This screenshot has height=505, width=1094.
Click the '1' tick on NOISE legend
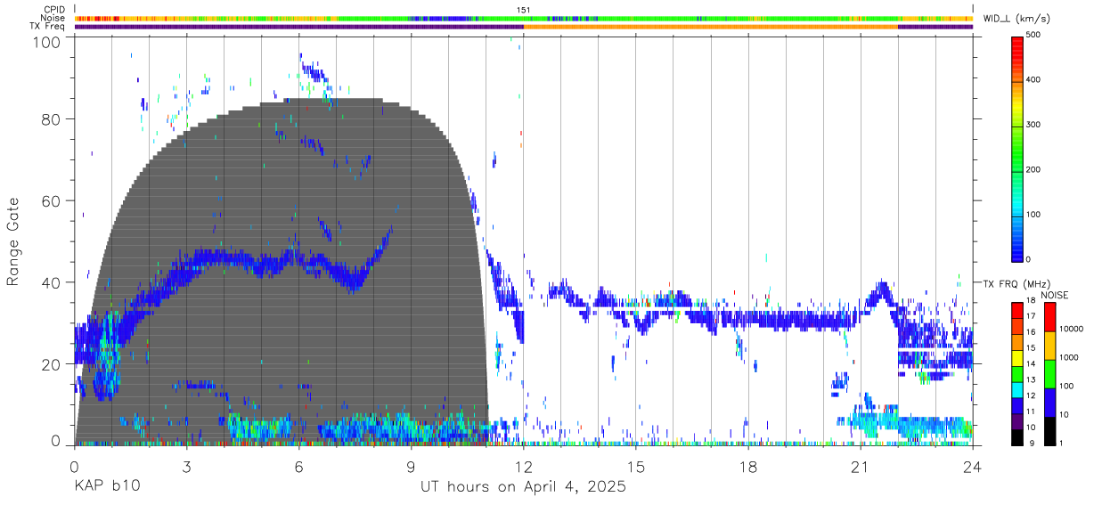point(1060,443)
